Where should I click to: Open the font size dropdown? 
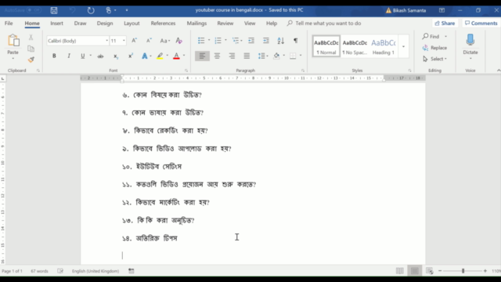(124, 41)
